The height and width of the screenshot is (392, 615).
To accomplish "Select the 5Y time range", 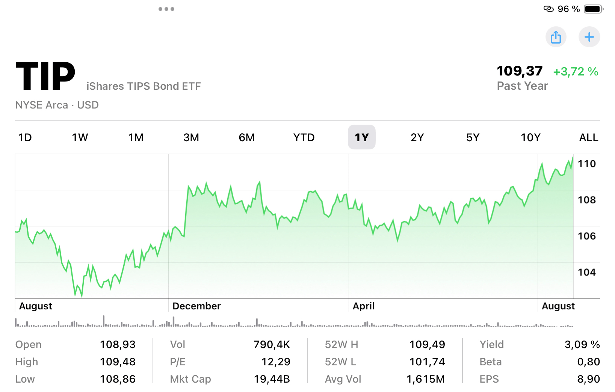I will pos(473,137).
